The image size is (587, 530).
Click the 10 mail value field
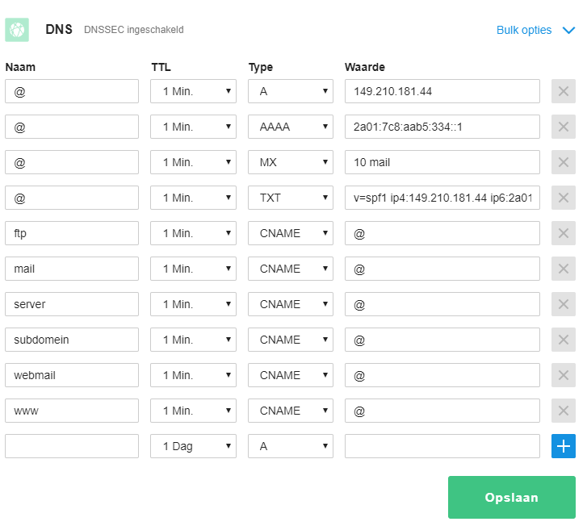coord(442,162)
